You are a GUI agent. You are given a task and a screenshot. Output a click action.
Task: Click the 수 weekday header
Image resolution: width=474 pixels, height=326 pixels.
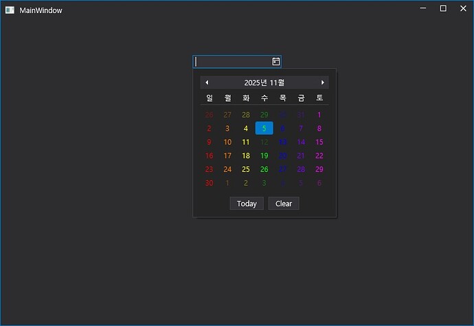tap(264, 98)
